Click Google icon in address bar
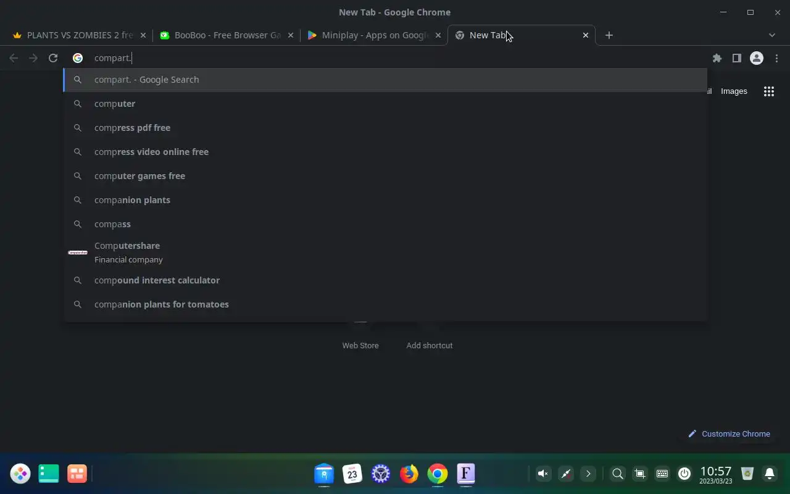 tap(78, 58)
